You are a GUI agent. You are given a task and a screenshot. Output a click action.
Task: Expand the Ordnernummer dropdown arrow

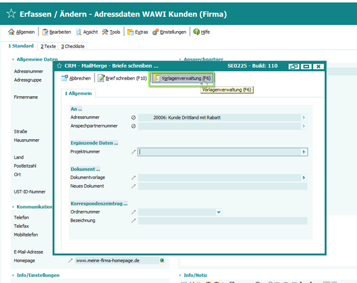219,212
